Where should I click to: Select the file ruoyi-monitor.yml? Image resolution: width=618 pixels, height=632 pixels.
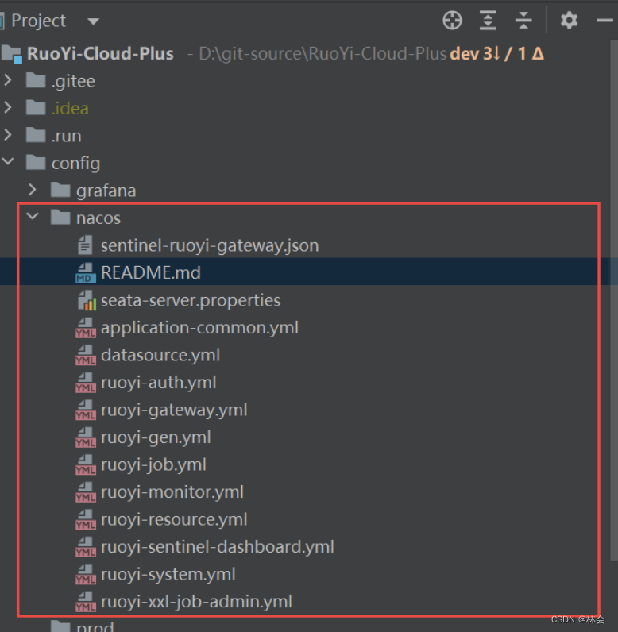(x=172, y=492)
